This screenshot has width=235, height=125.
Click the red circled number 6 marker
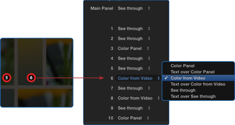click(x=31, y=78)
